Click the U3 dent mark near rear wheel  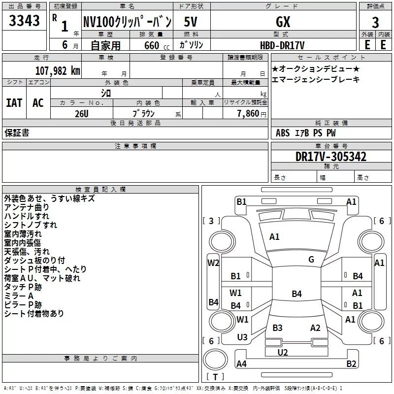pyautogui.click(x=242, y=337)
